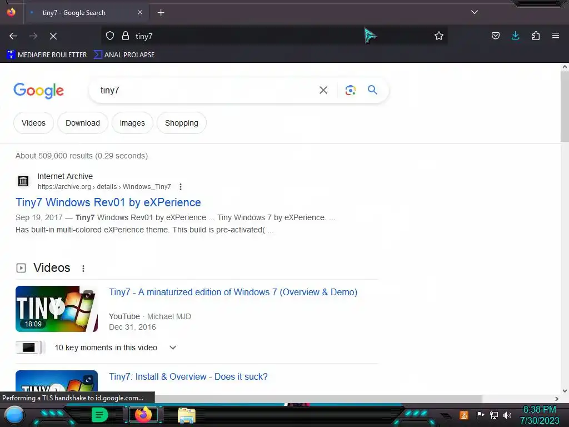Filter results by Images chip
This screenshot has width=569, height=427.
(x=132, y=123)
